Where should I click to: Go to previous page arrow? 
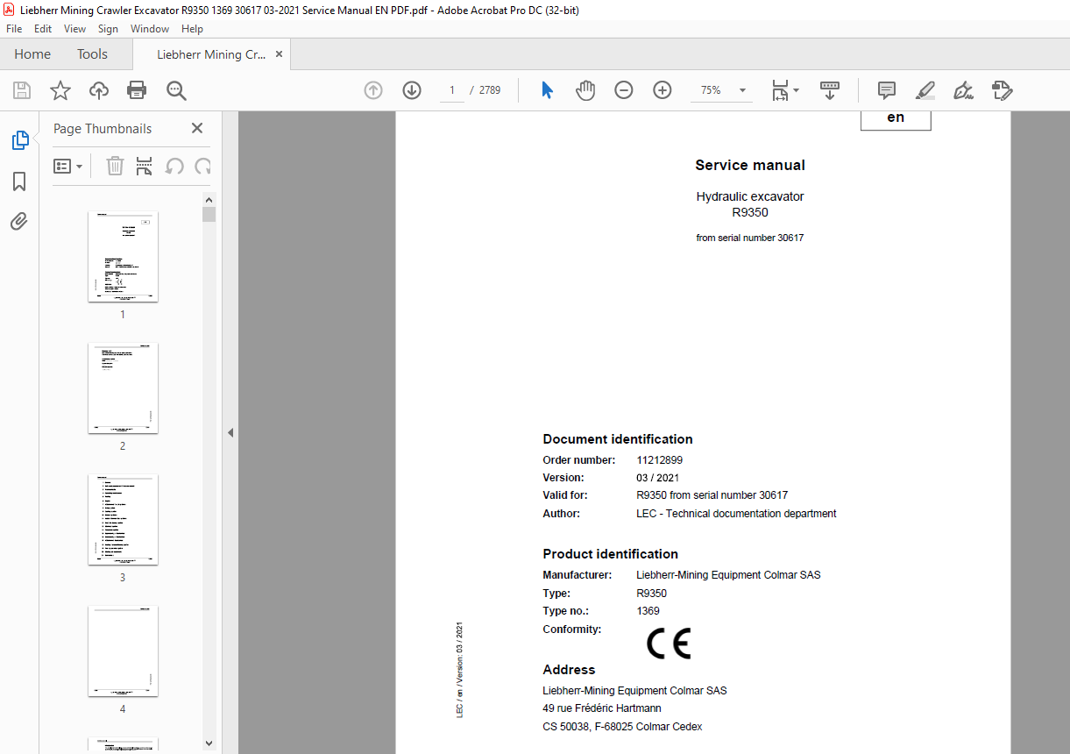(x=373, y=90)
